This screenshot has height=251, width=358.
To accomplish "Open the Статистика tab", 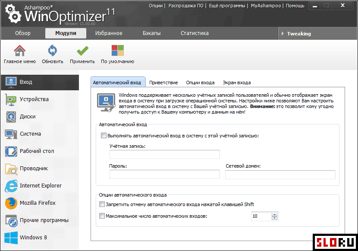I will (x=195, y=33).
